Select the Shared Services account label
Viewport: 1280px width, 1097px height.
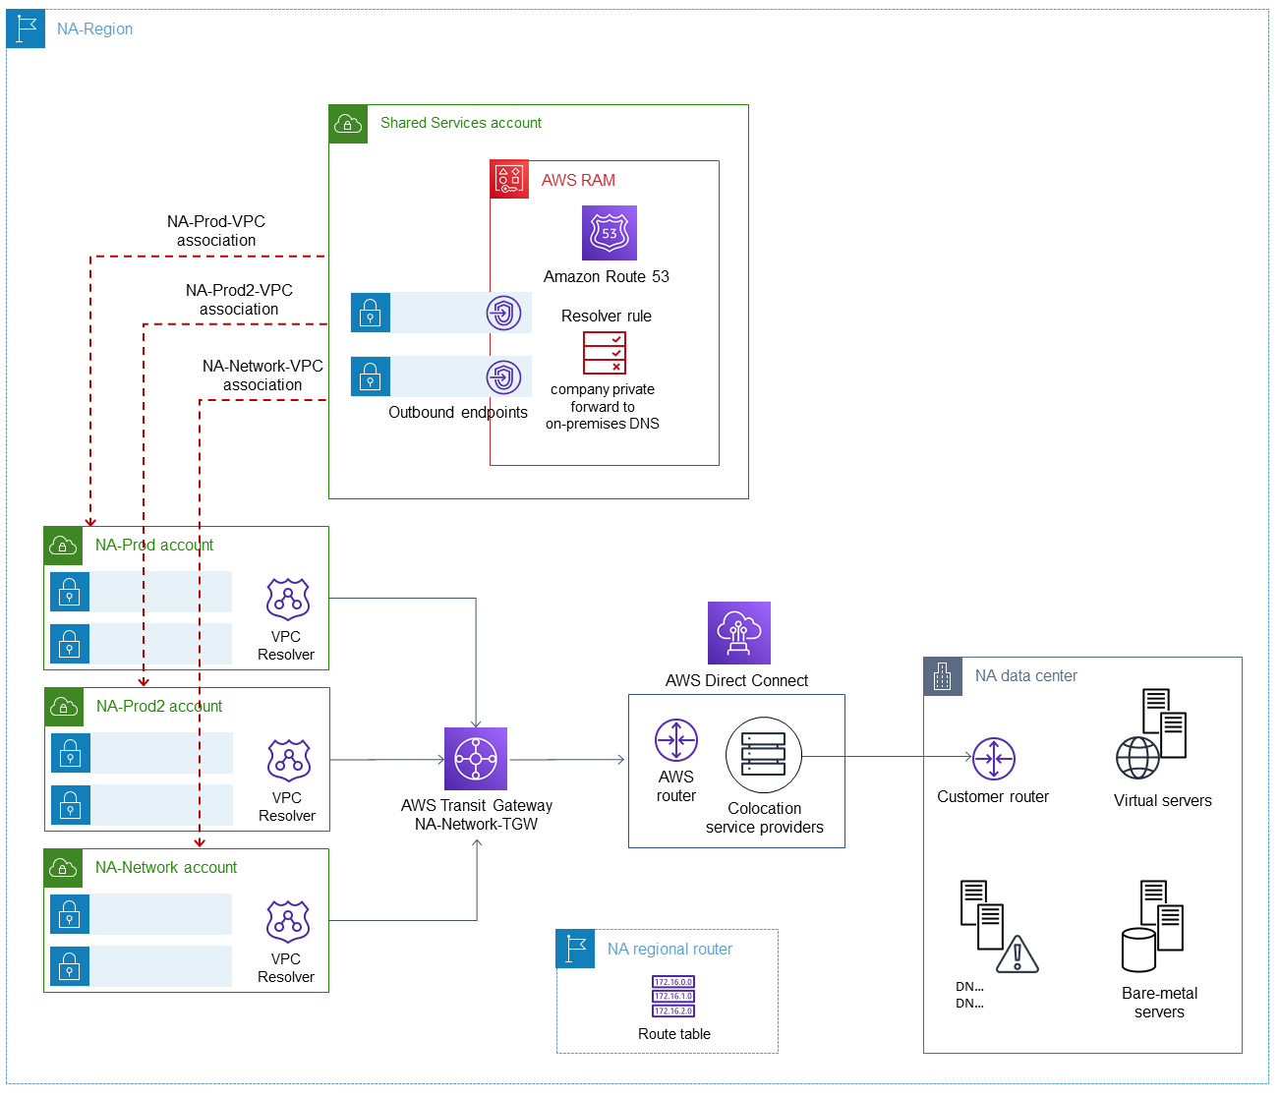pos(461,123)
